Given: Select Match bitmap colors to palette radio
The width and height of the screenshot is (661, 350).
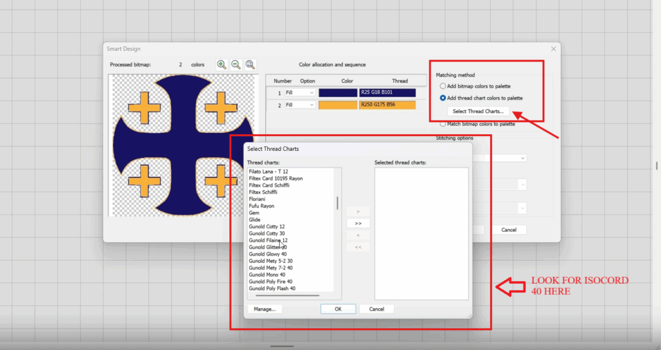Looking at the screenshot, I should point(442,123).
